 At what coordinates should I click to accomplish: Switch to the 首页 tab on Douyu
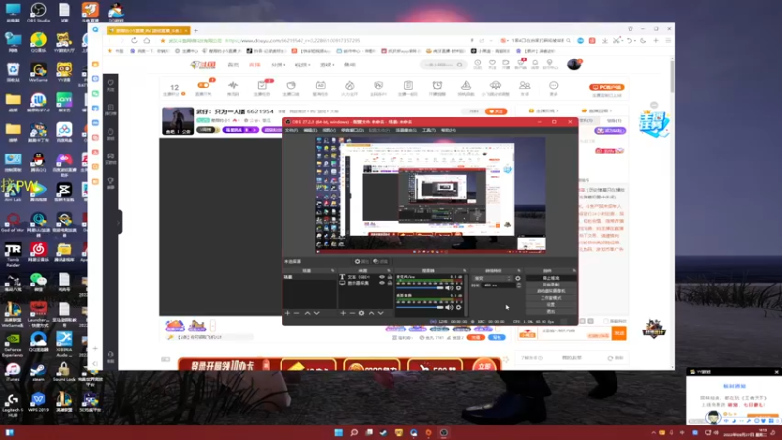(233, 65)
